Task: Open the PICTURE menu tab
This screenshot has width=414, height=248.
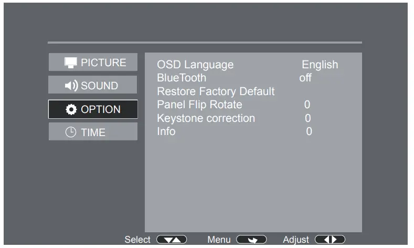Action: [93, 63]
